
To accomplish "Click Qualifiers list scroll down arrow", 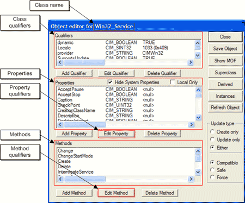I will pos(198,55).
